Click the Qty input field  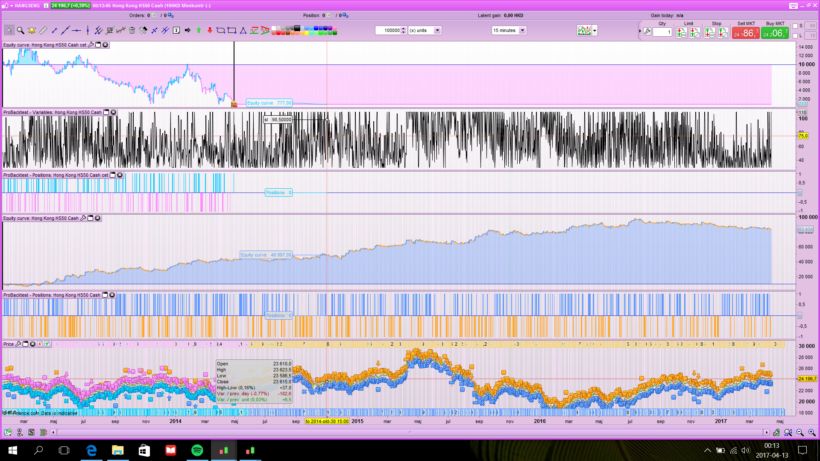[x=662, y=32]
